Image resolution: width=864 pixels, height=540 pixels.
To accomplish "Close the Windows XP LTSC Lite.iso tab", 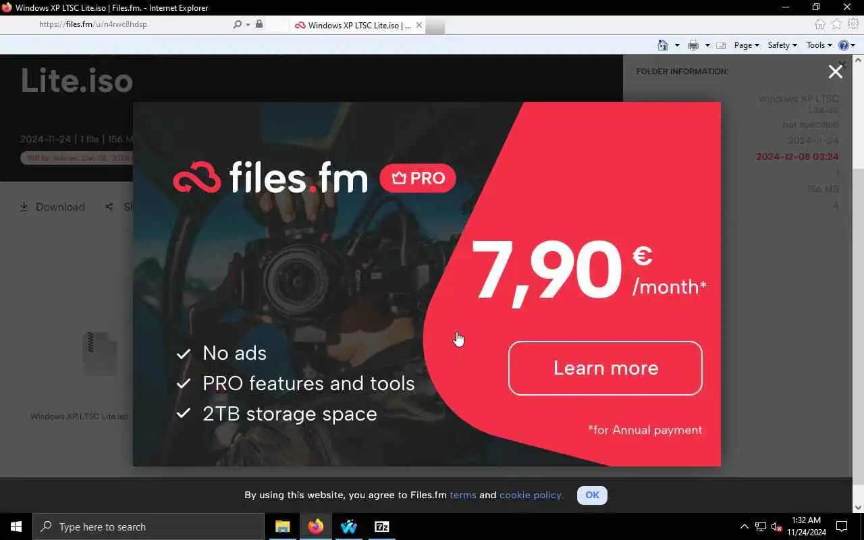I will pyautogui.click(x=418, y=25).
